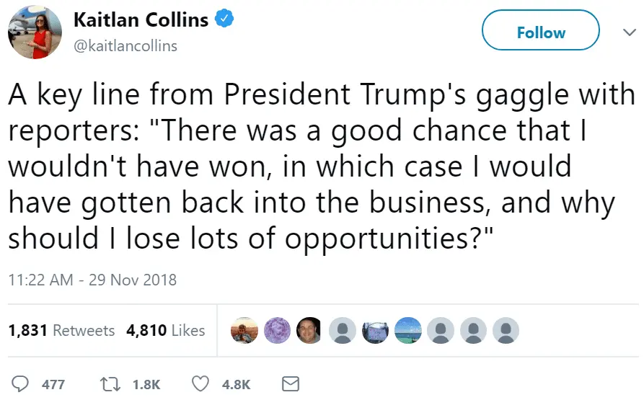Expand the tweet options chevron
Viewport: 644px width, 400px height.
pyautogui.click(x=628, y=32)
